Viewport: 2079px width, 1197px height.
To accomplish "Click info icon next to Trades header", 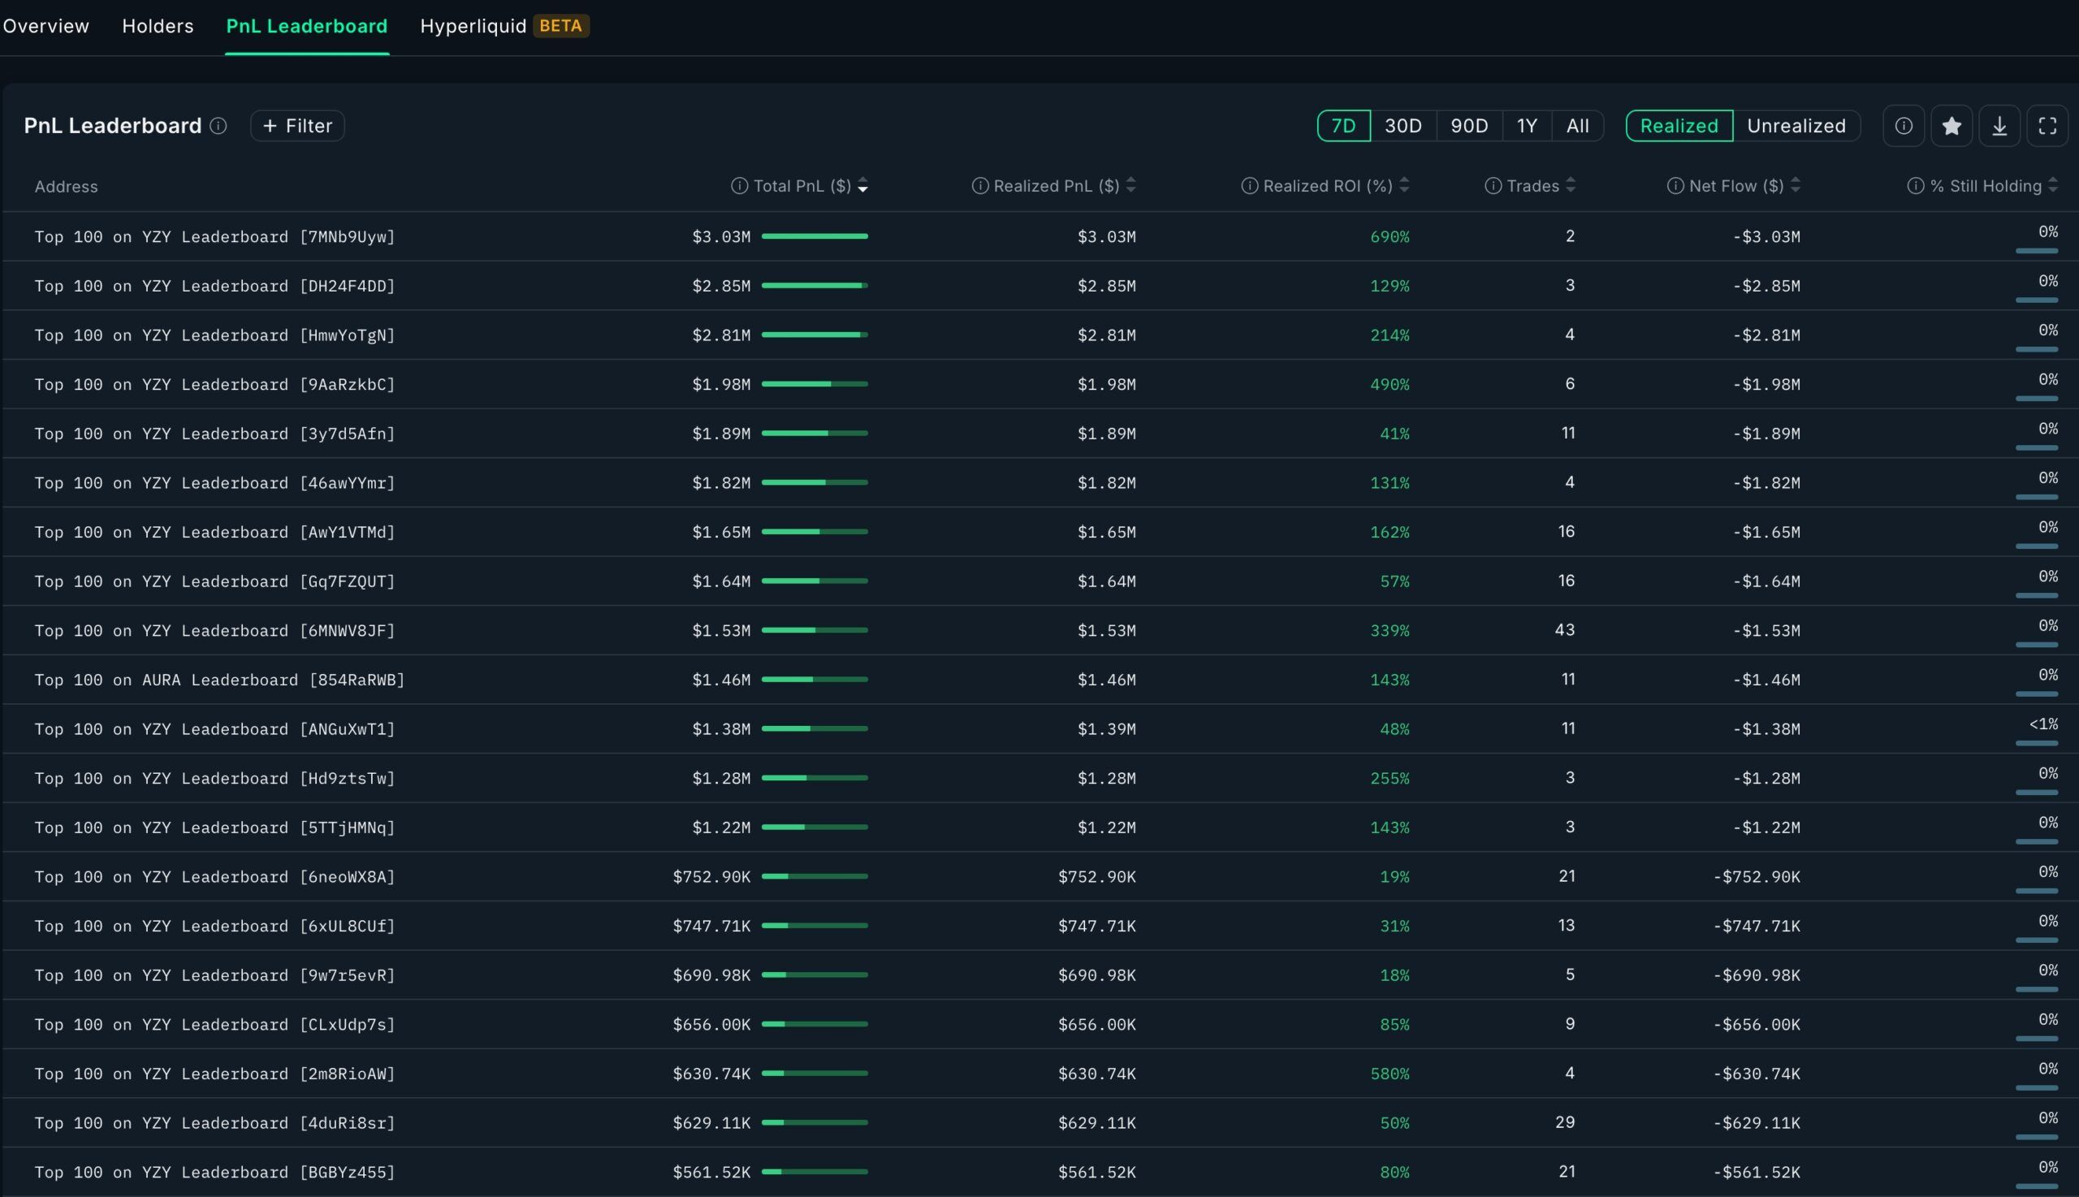I will [x=1493, y=186].
